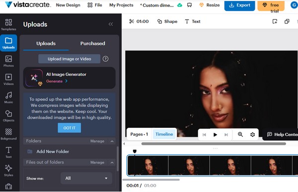Open the Styles sidebar panel
This screenshot has width=298, height=192.
[8, 171]
